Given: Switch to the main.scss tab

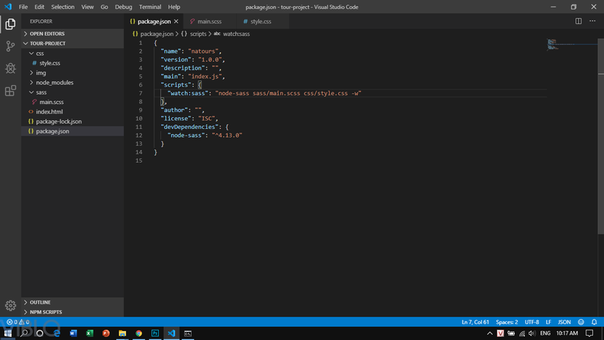Looking at the screenshot, I should click(x=209, y=22).
